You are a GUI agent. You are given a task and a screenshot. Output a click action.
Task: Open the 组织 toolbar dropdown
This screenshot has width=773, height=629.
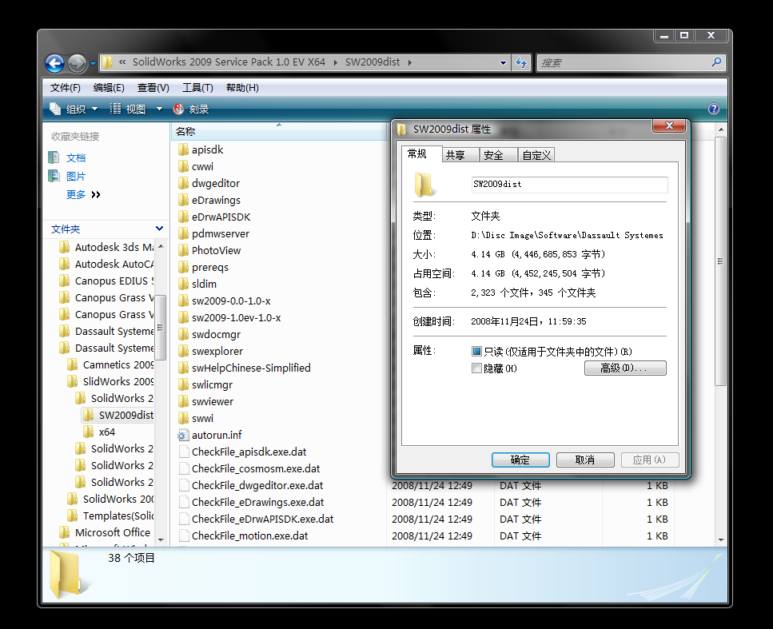(74, 109)
